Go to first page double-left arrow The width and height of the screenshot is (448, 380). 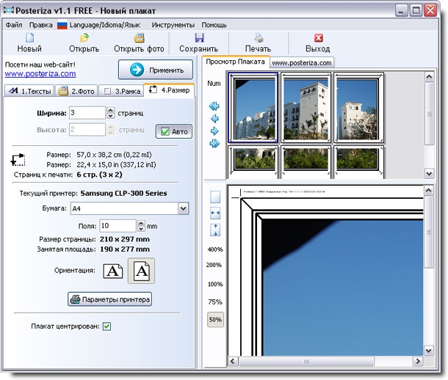click(214, 106)
